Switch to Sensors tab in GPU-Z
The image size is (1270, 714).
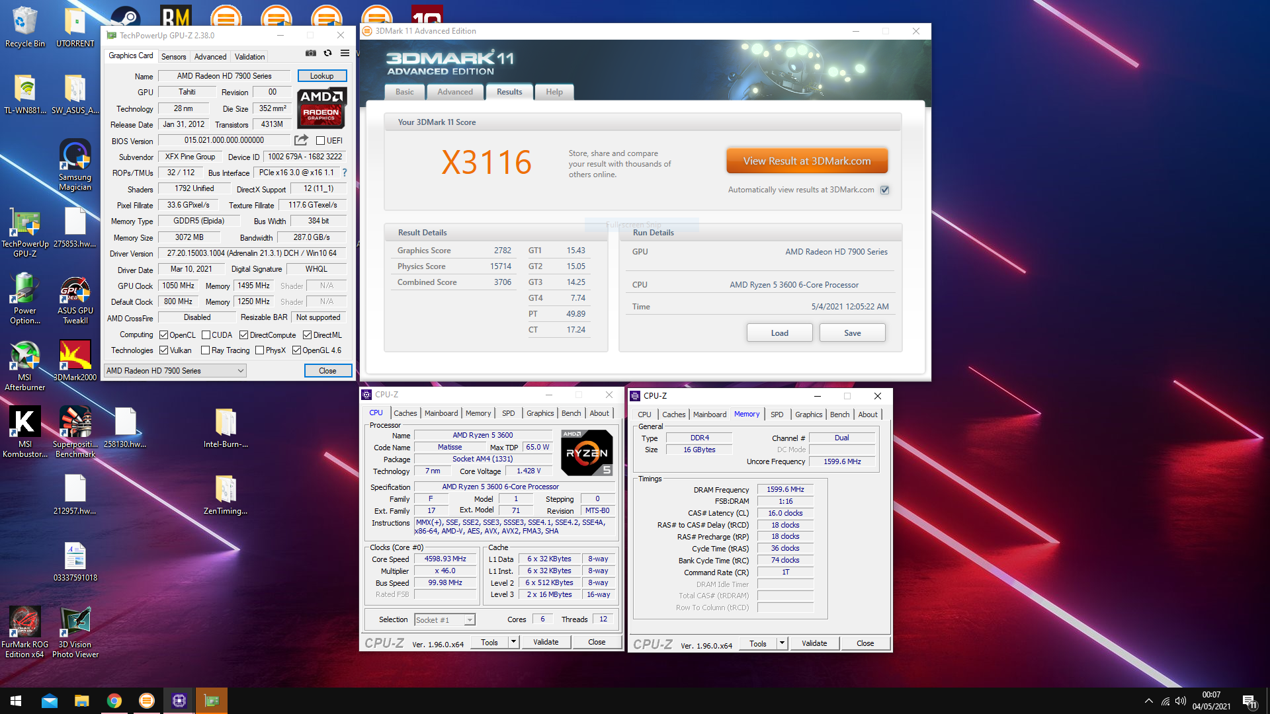[x=174, y=57]
